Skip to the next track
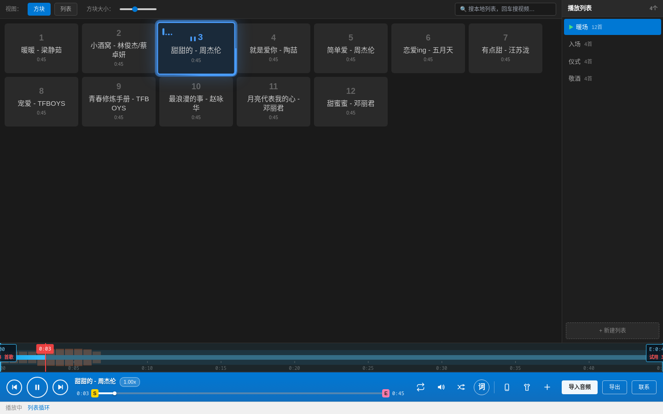 tap(60, 387)
